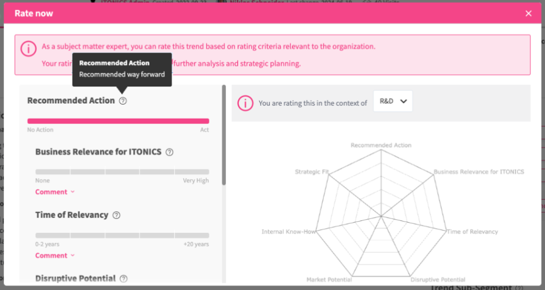
Task: Click info icon in pink notice banner
Action: coord(29,49)
